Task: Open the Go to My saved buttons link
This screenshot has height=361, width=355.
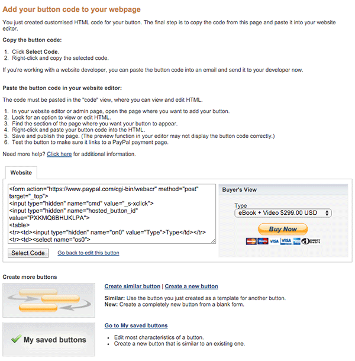Action: tap(136, 325)
